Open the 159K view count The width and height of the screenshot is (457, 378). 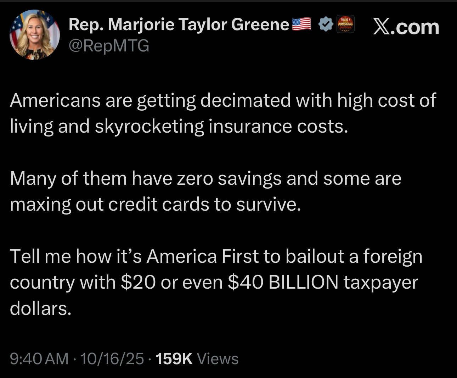[174, 358]
